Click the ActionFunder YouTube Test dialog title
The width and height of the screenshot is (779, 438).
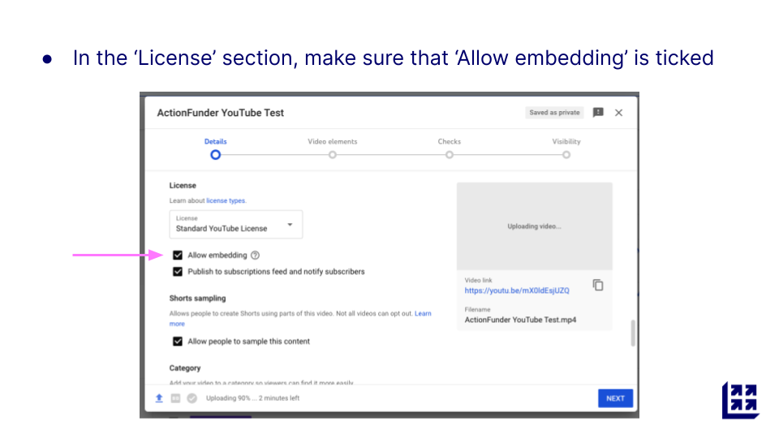220,113
